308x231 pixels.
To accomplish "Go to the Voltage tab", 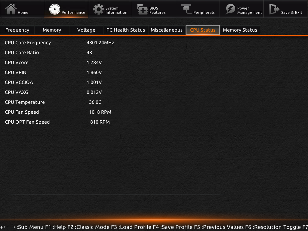I will point(86,30).
